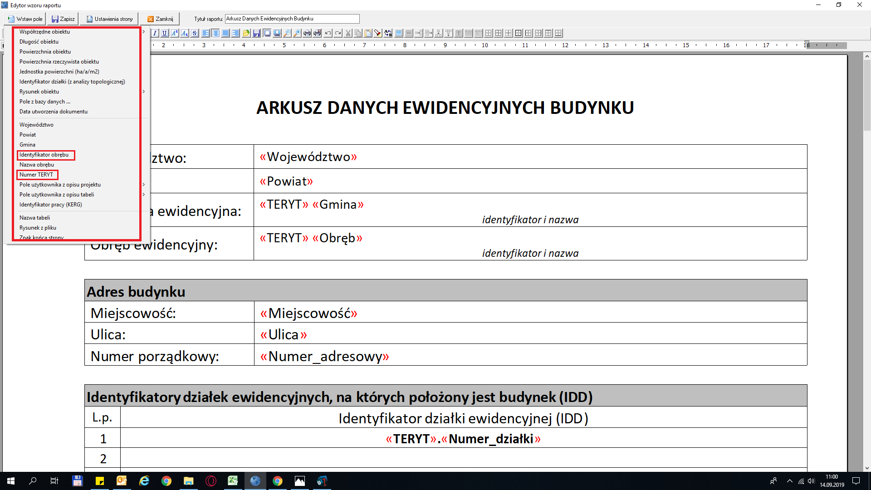Choose Identyfikator pracy (KERG) entry

(51, 205)
